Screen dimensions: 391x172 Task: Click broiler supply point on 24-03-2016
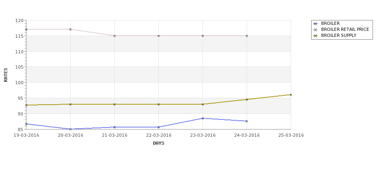click(247, 99)
